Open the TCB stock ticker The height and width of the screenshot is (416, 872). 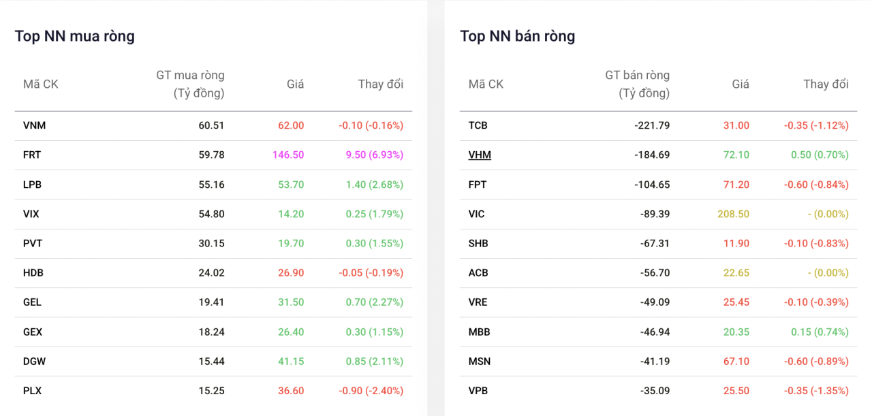tap(478, 125)
